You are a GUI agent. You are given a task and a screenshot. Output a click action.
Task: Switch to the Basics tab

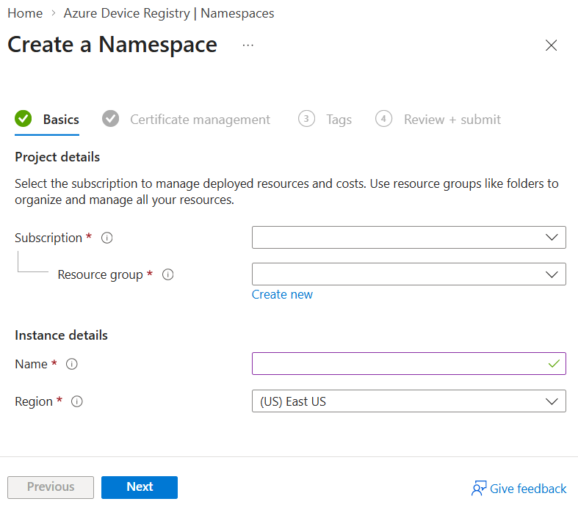tap(47, 120)
